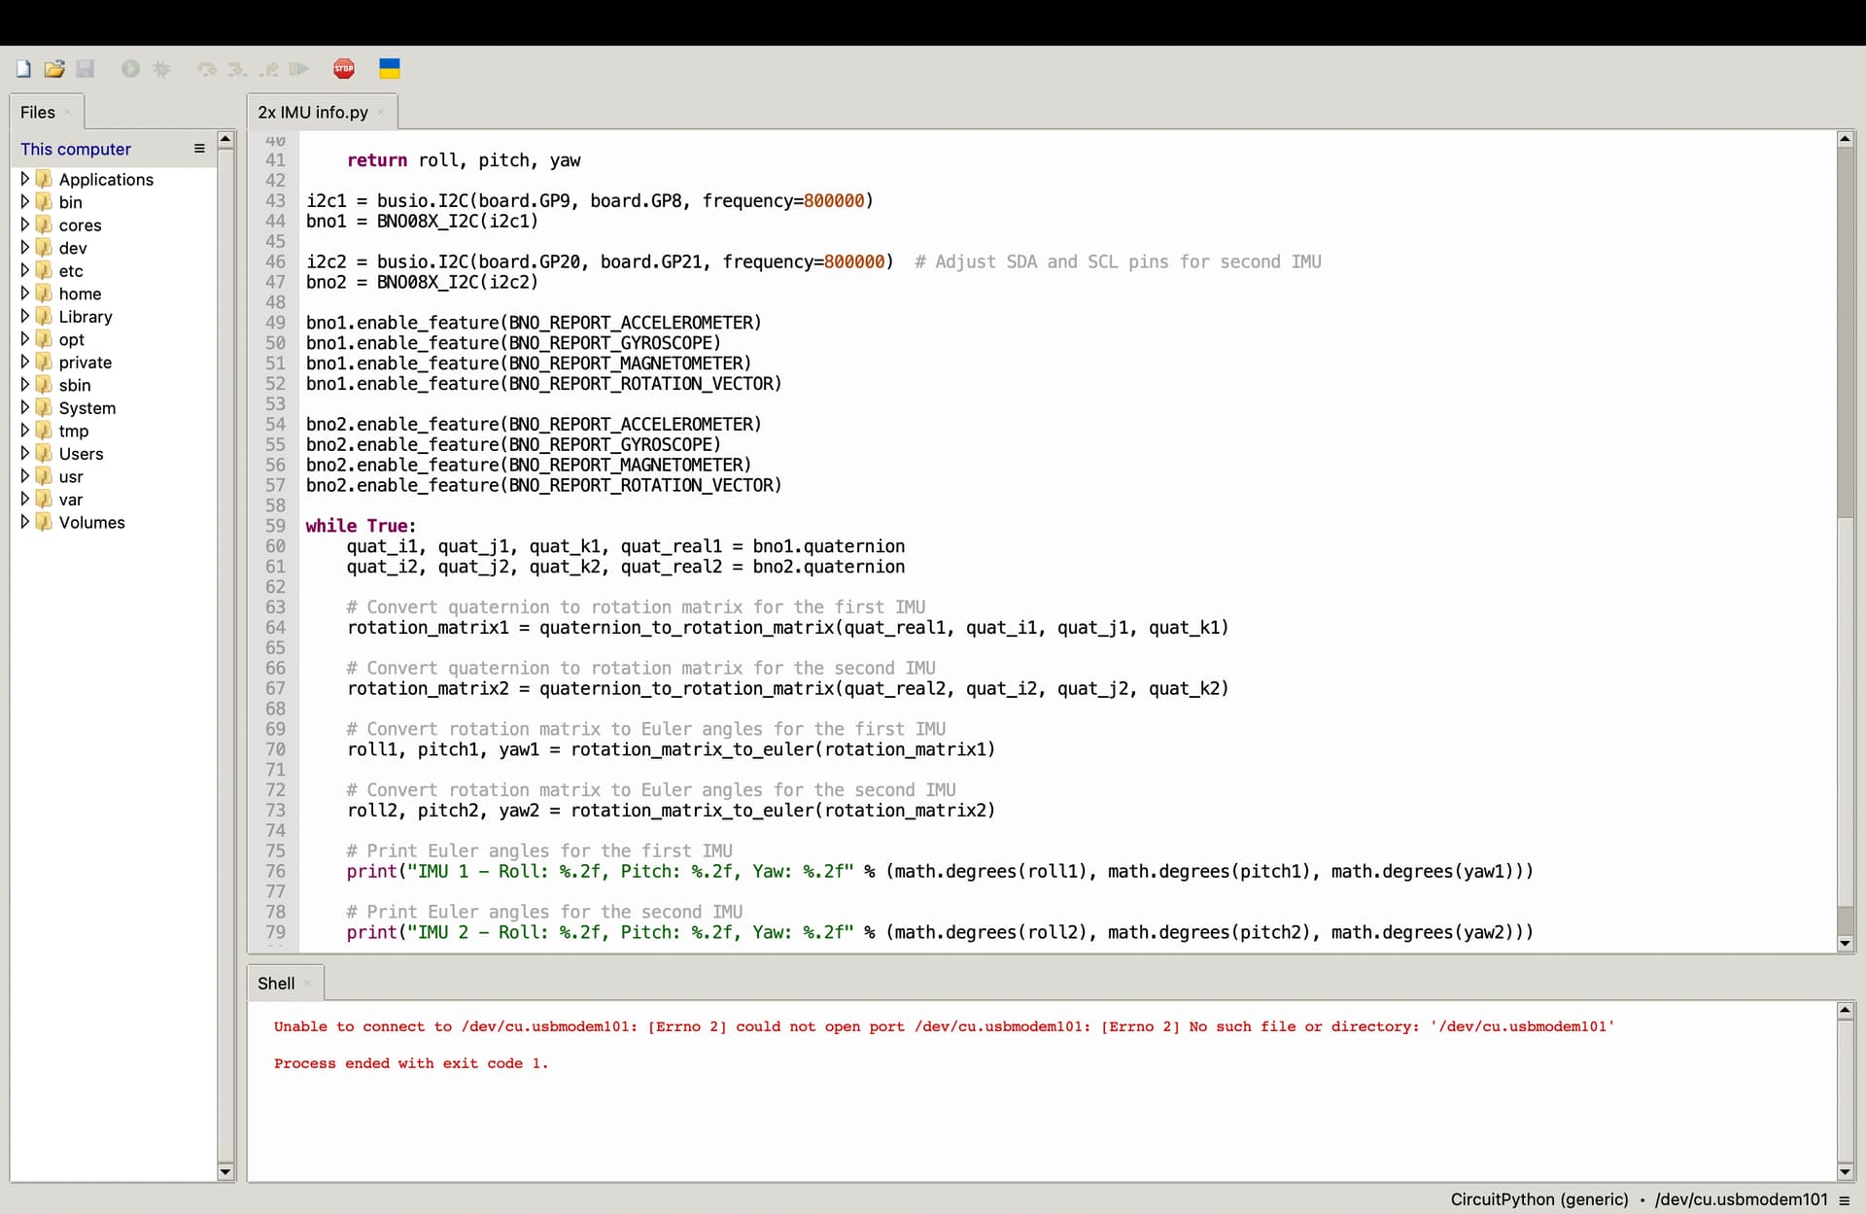
Task: Expand the home folder
Action: coord(24,293)
